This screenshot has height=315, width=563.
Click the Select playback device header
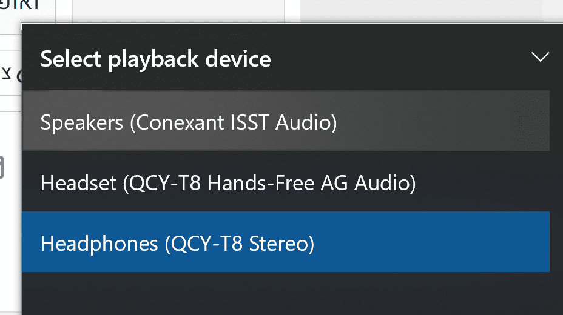coord(155,59)
